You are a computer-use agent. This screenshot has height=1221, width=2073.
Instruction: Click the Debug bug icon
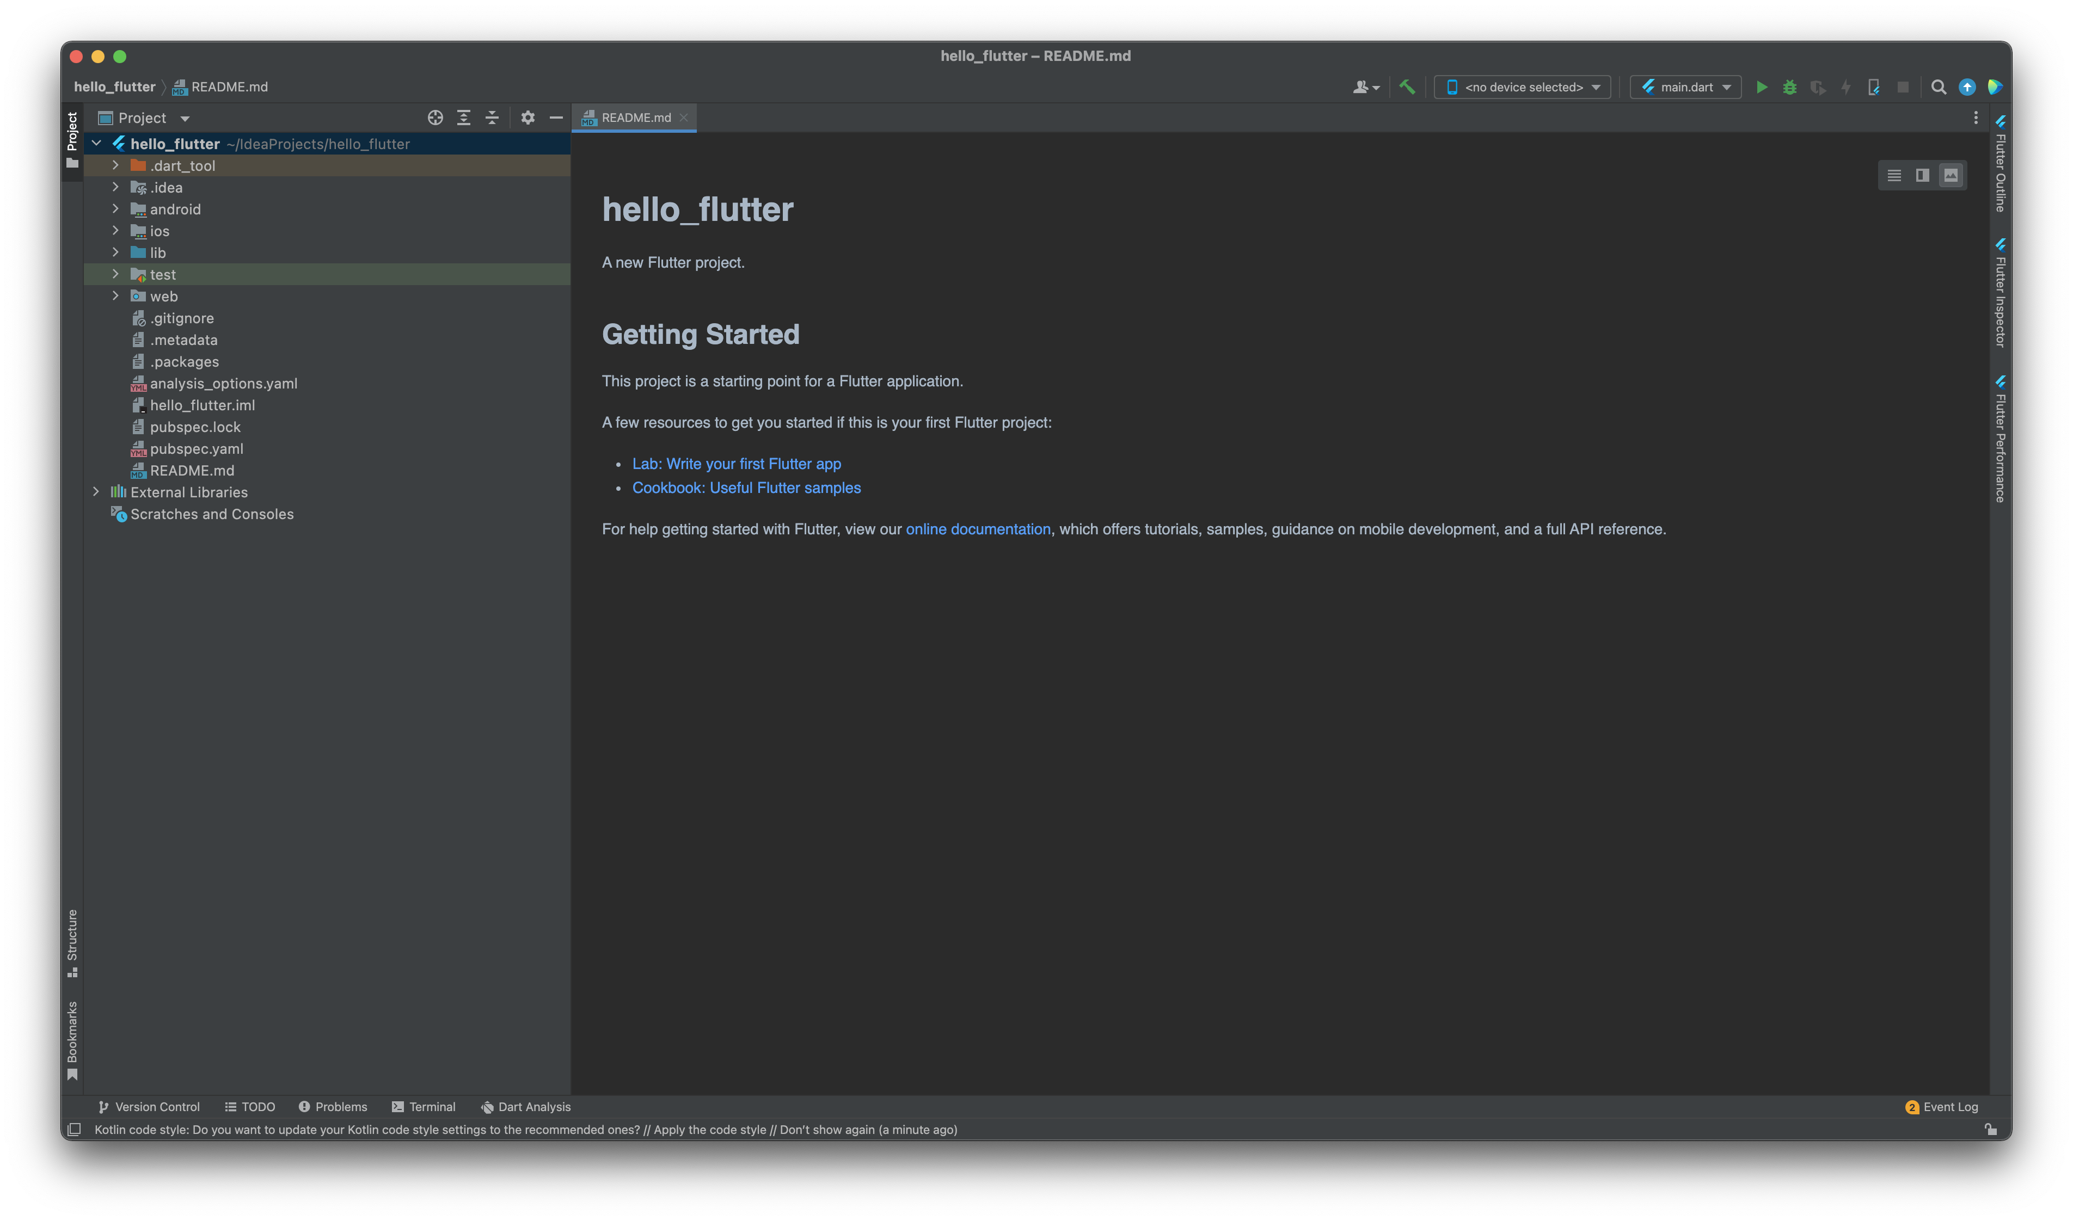coord(1789,87)
